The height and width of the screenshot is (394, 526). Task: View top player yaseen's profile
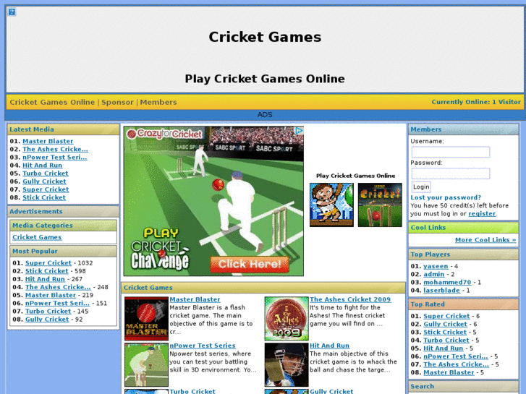coord(436,266)
